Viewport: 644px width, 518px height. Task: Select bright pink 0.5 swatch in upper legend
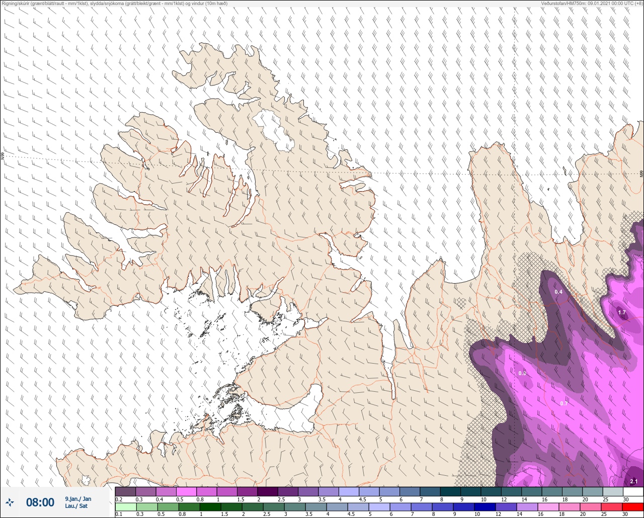(186, 491)
